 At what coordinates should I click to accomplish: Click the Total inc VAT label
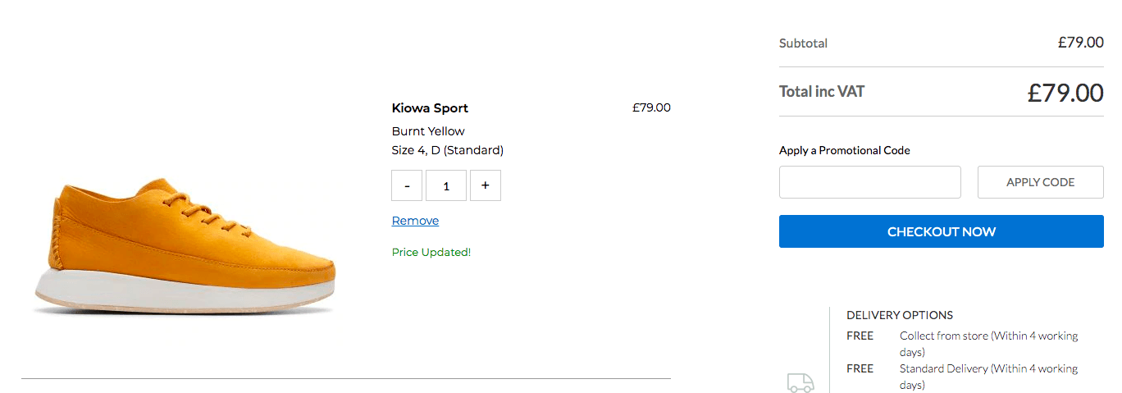click(x=822, y=92)
